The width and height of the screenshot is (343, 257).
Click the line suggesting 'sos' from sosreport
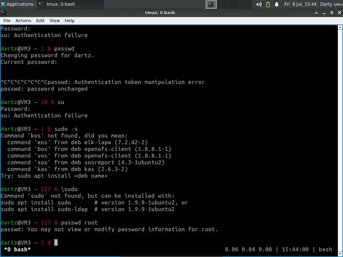(86, 162)
